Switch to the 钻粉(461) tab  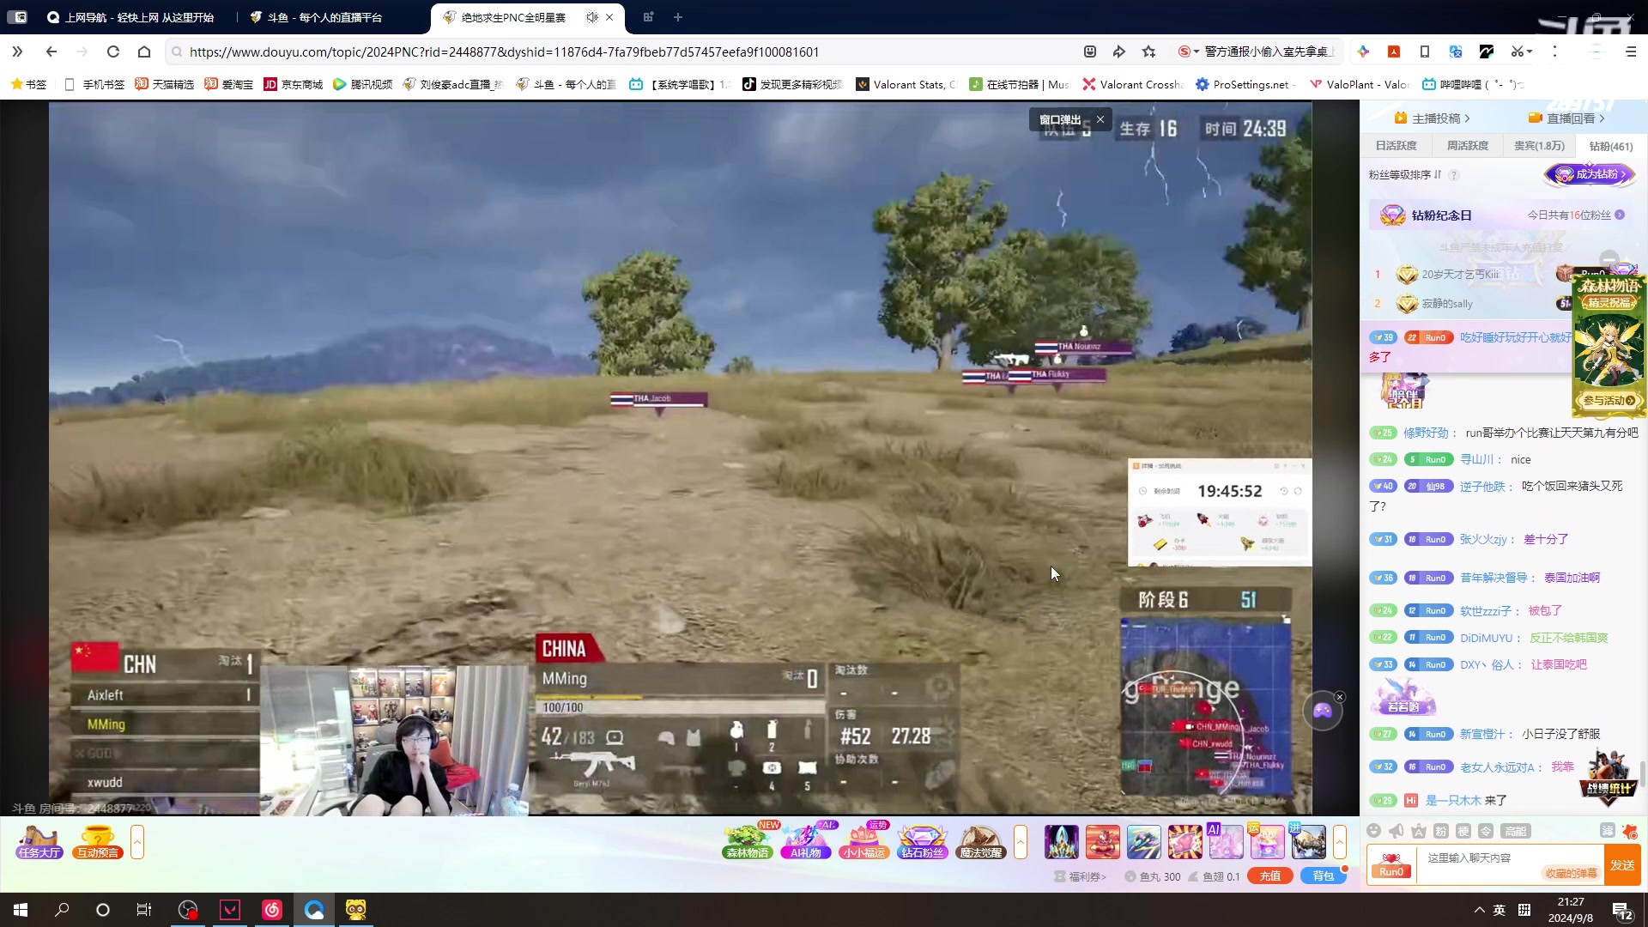point(1611,146)
